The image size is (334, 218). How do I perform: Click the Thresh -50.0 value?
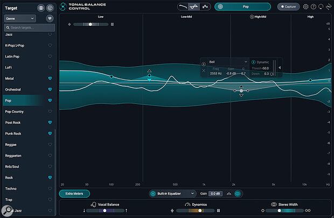coord(265,68)
